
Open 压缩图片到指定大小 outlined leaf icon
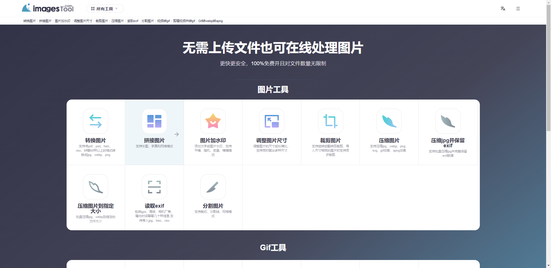coord(96,187)
